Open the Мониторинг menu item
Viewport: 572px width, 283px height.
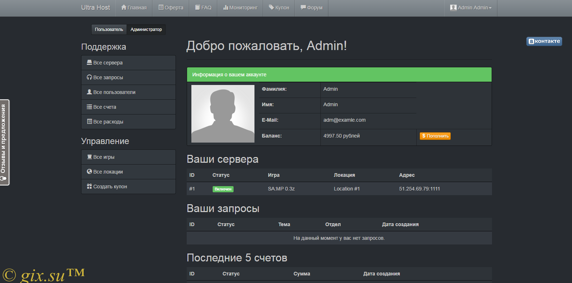[240, 8]
